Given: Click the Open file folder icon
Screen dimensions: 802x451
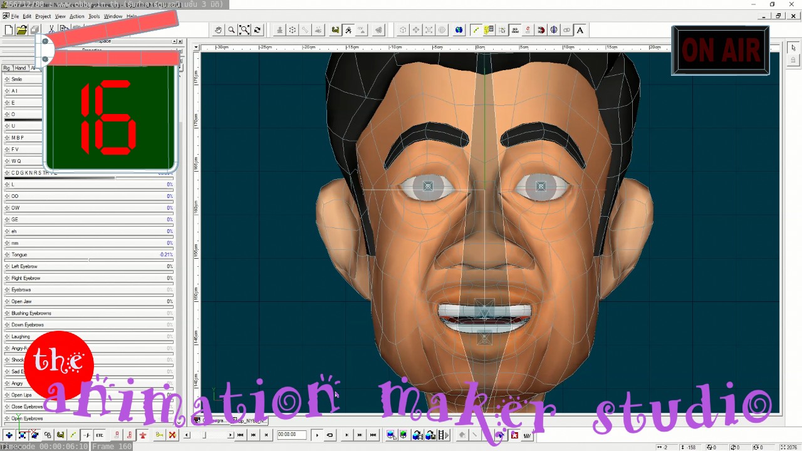Looking at the screenshot, I should tap(22, 29).
